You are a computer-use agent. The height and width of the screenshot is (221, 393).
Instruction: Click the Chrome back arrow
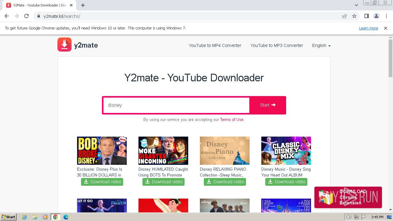[7, 16]
